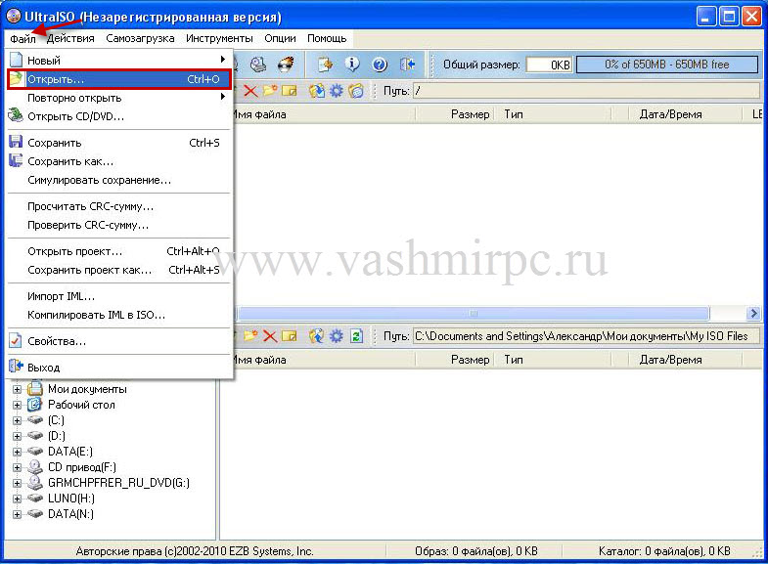Click the document-with-hand properties toolbar icon
This screenshot has width=768, height=564.
point(325,65)
